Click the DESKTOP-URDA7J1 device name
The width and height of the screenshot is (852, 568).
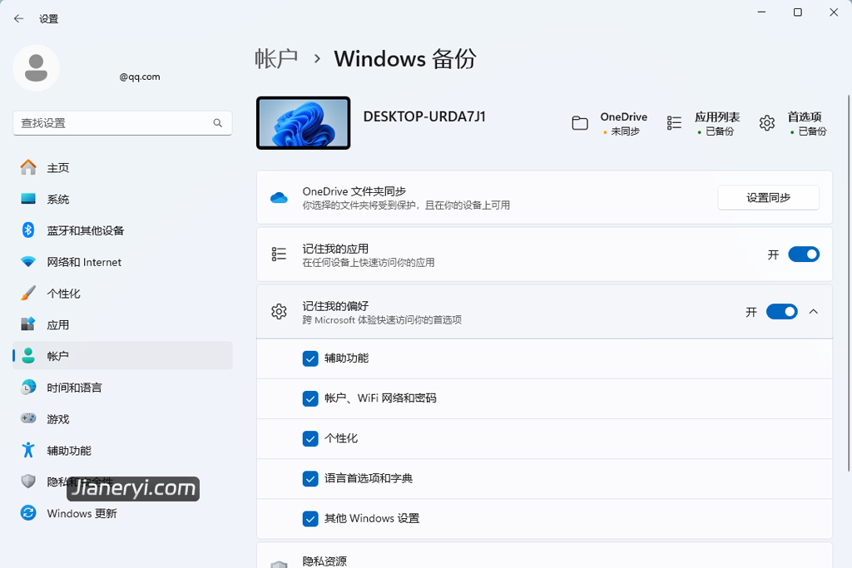point(424,116)
